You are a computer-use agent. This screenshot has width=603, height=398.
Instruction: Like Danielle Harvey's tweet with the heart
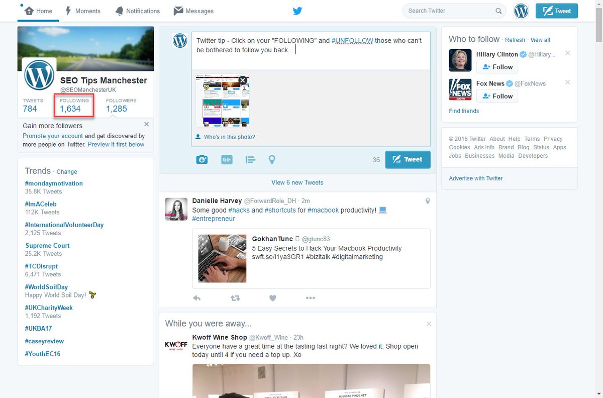[x=273, y=298]
